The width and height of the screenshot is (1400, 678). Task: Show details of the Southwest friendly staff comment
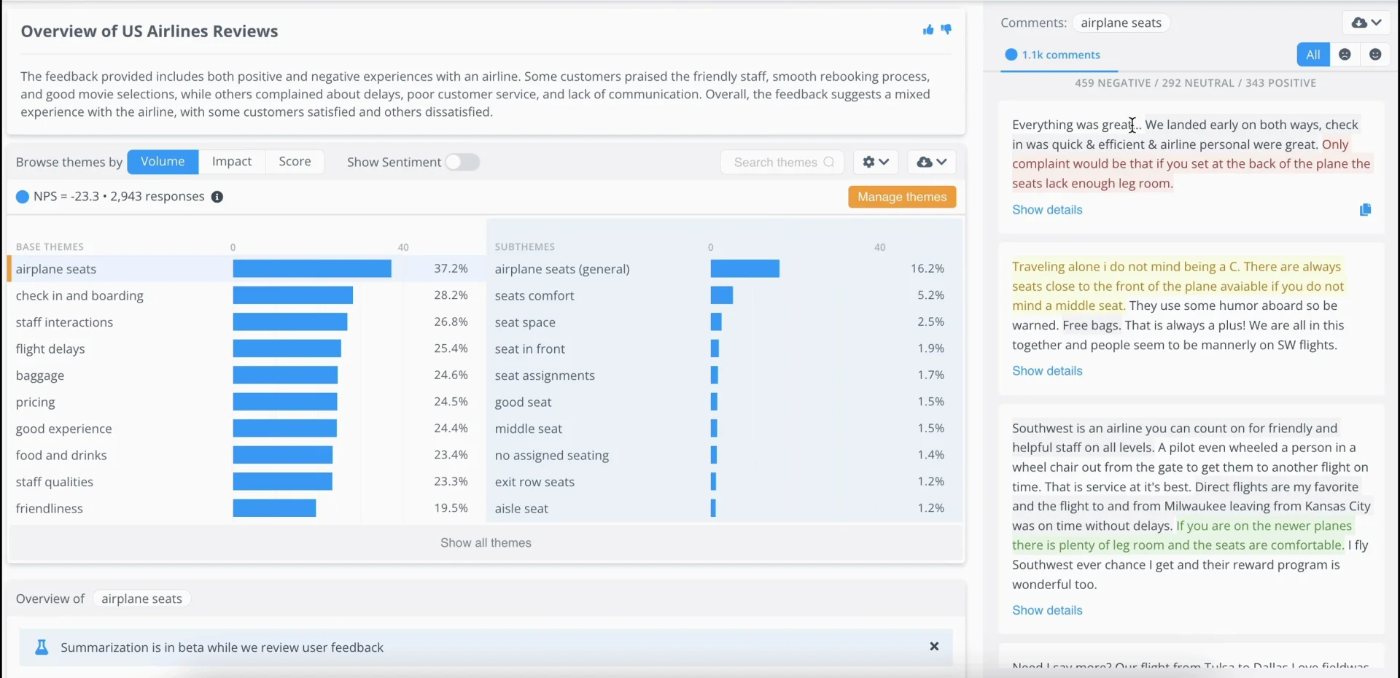point(1047,610)
